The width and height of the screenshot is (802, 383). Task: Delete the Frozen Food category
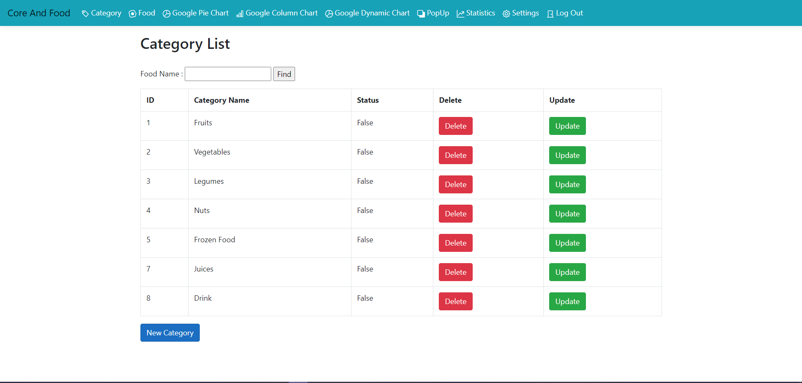click(x=455, y=243)
